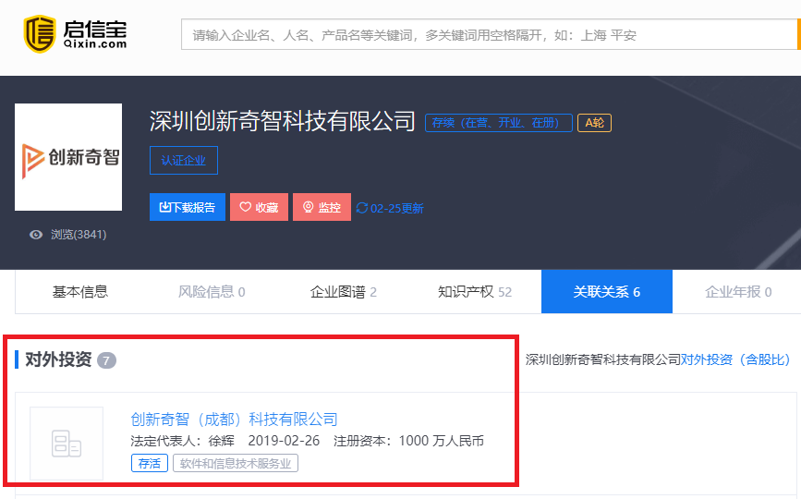The width and height of the screenshot is (801, 499).
Task: Focus the company name search field
Action: coord(490,35)
